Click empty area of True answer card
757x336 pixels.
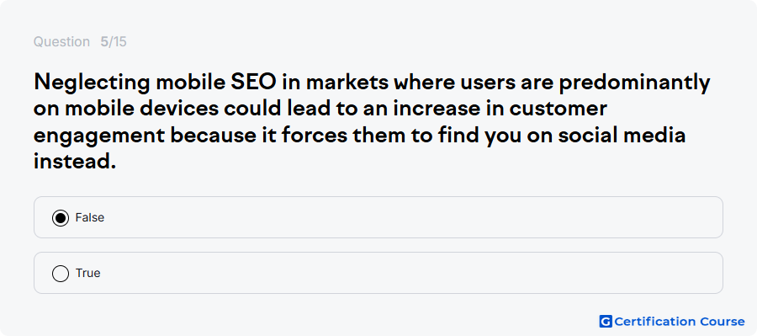tap(410, 273)
